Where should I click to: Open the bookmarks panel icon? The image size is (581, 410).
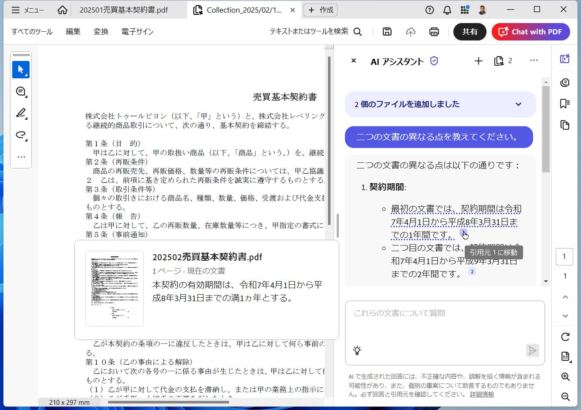(x=565, y=104)
